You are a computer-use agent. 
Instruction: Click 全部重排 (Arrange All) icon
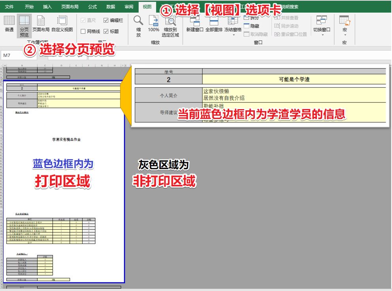tap(215, 23)
